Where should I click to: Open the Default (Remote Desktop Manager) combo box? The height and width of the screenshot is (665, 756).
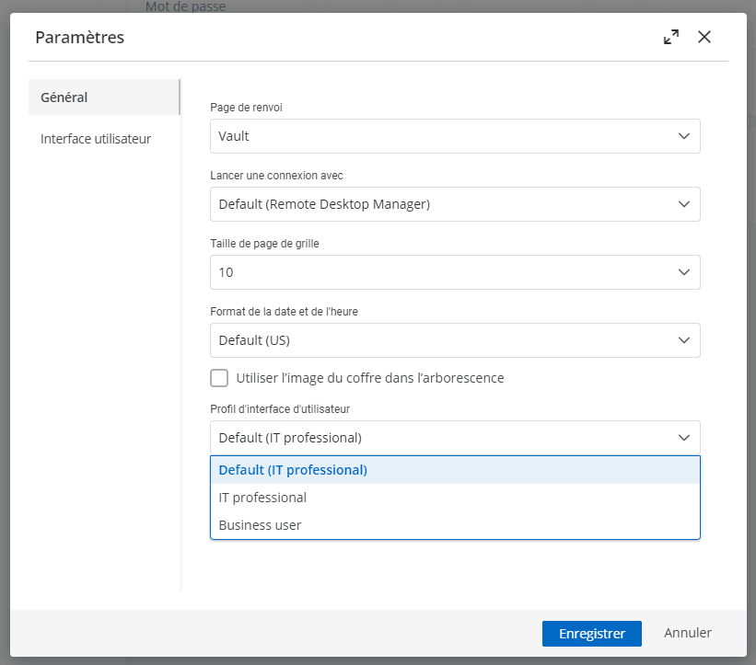442,204
